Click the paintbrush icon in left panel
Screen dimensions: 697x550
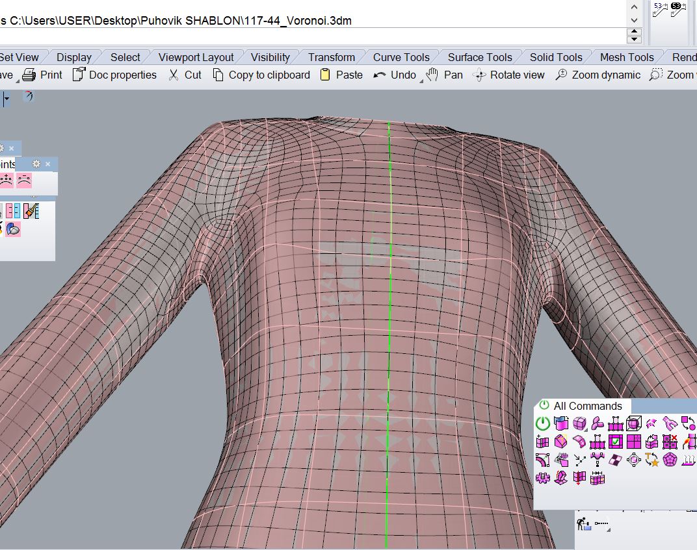(31, 211)
